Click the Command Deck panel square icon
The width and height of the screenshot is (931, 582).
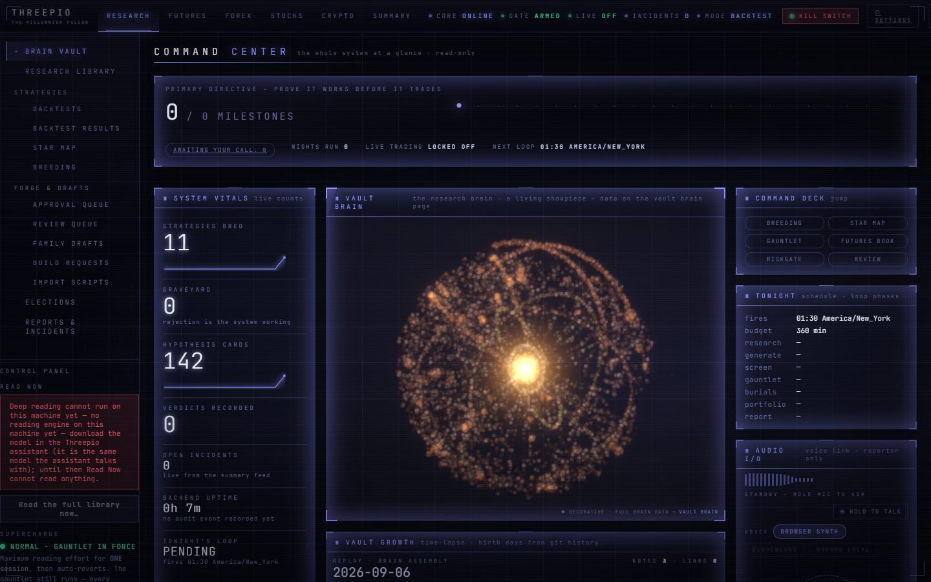click(x=747, y=199)
